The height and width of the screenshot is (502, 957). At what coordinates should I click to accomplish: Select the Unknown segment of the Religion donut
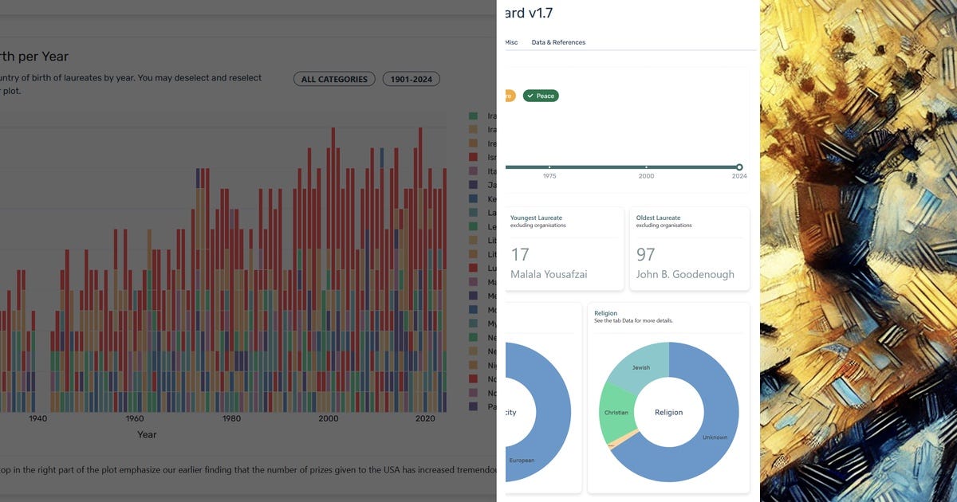point(715,437)
